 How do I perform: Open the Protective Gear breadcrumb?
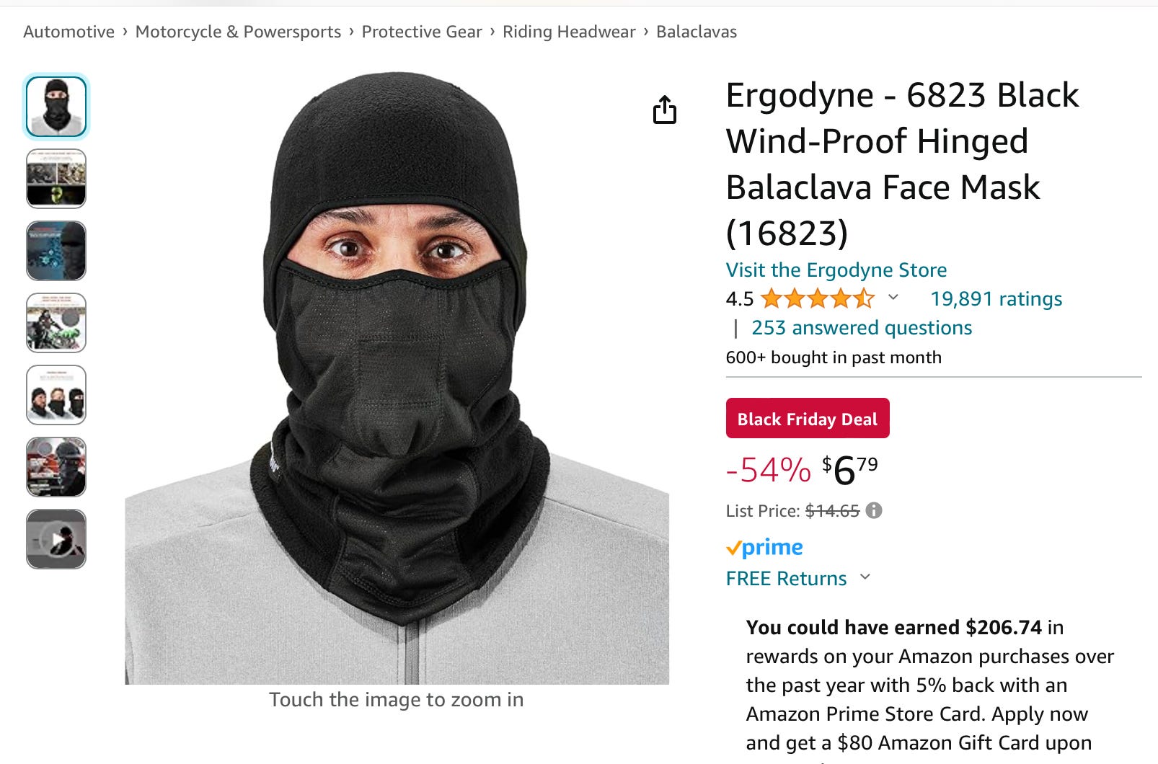(x=422, y=32)
